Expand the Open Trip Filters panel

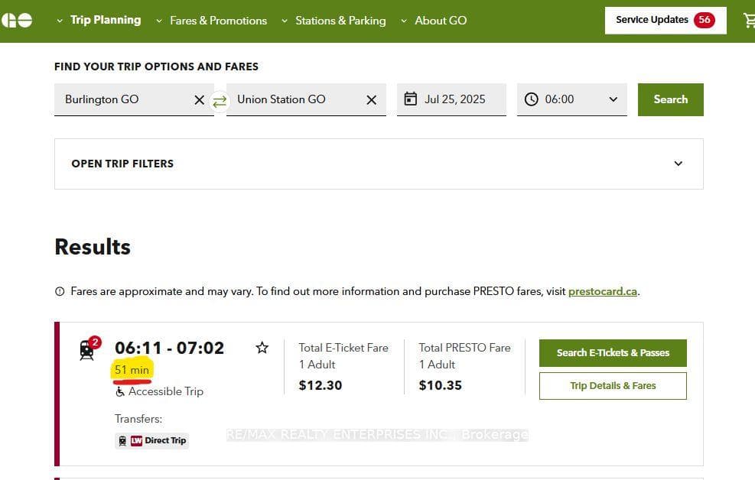(x=379, y=164)
